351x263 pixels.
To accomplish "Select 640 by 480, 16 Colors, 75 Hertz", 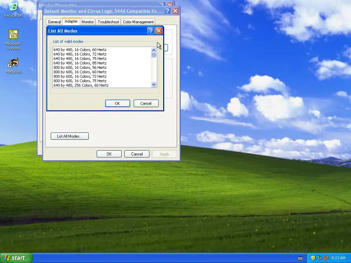I will tap(102, 59).
